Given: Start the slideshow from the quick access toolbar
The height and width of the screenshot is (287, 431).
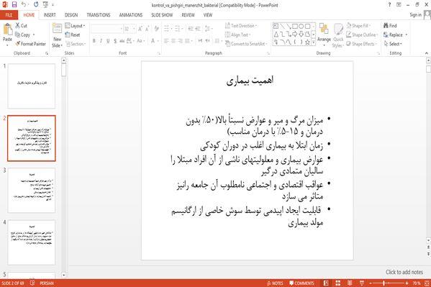Looking at the screenshot, I should 45,4.
